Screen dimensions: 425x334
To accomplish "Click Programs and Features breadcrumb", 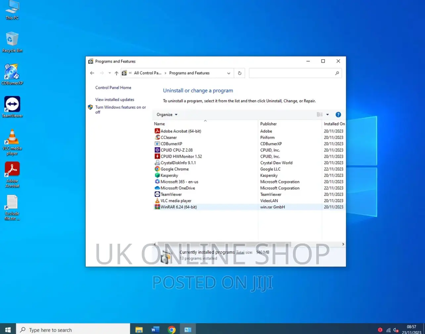I will [x=189, y=73].
